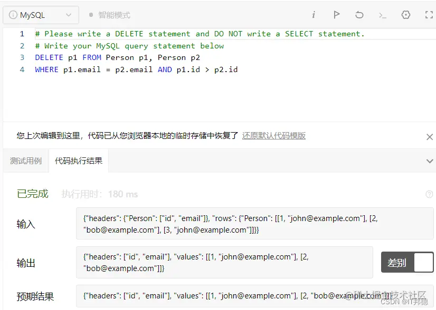
Task: Open the MySQL language dropdown
Action: [x=41, y=15]
